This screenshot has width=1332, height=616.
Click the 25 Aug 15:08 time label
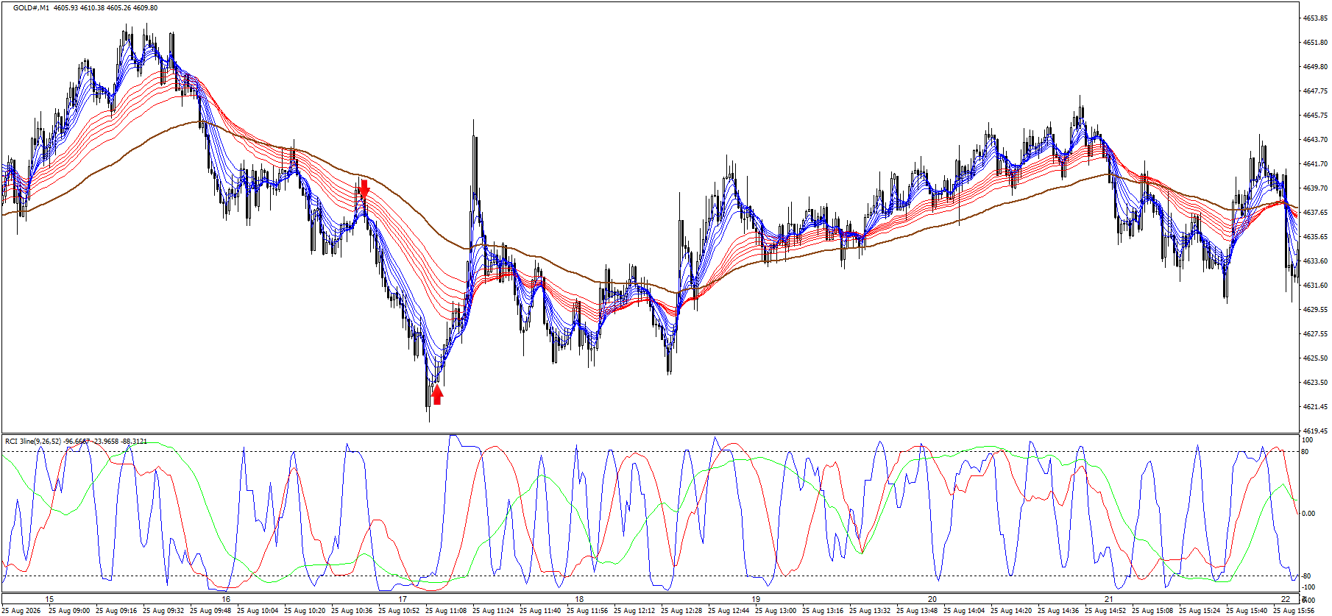[x=1153, y=611]
